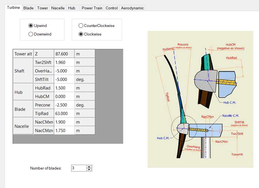Image resolution: width=259 pixels, height=188 pixels.
Task: Select the Clockwise rotation option
Action: click(81, 34)
